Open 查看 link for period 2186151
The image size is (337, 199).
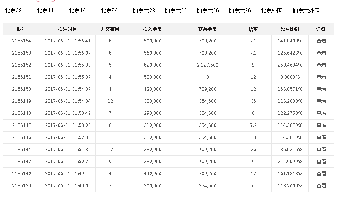321,77
